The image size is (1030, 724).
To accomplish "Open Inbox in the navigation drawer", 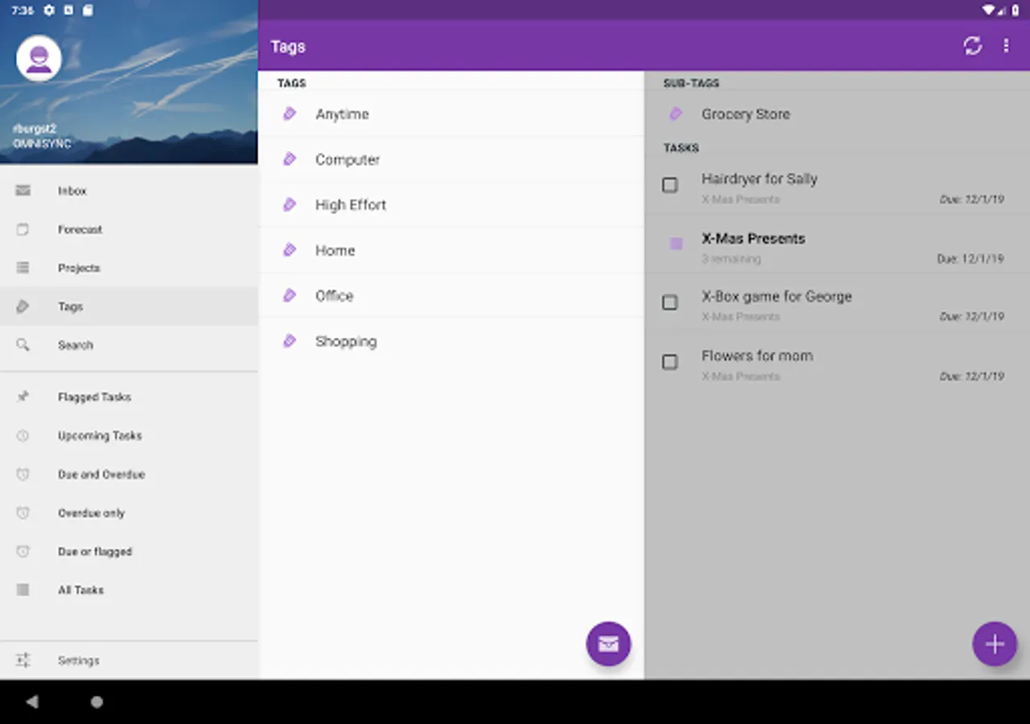I will 129,191.
